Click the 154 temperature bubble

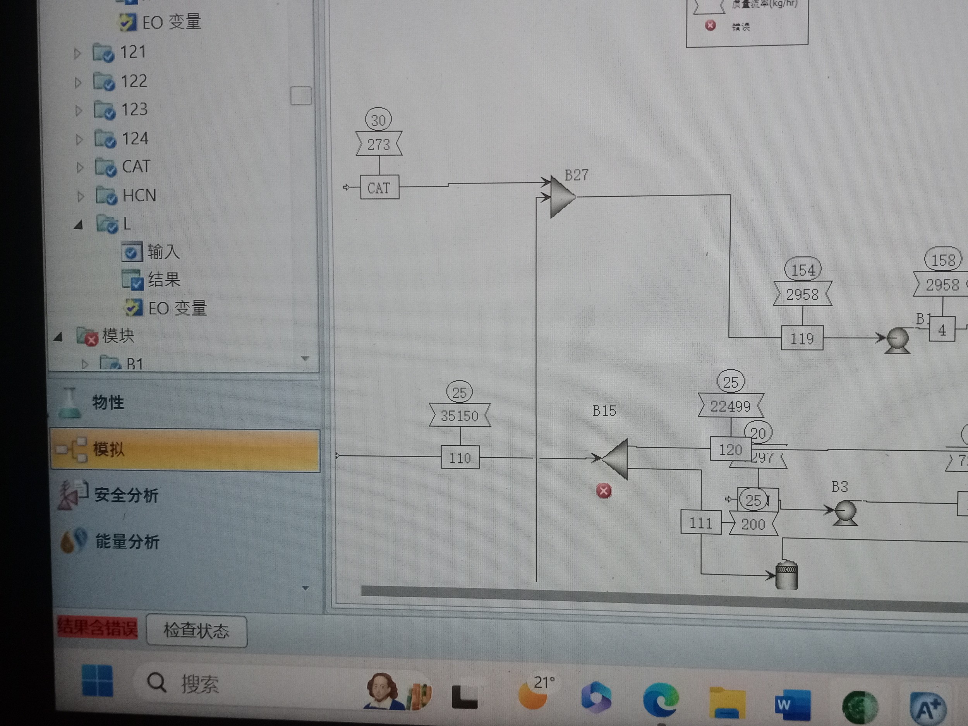pyautogui.click(x=803, y=269)
